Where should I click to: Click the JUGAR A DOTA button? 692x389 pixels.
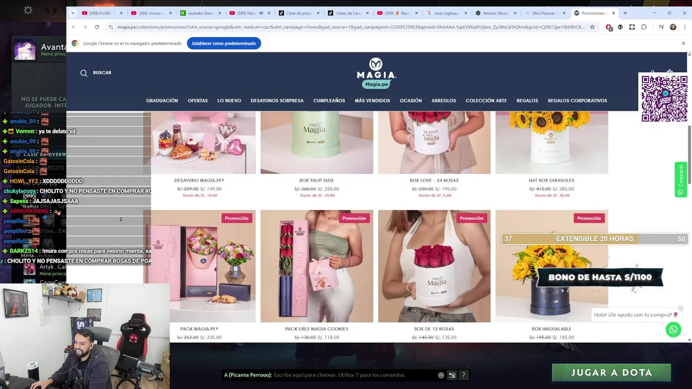coord(611,372)
